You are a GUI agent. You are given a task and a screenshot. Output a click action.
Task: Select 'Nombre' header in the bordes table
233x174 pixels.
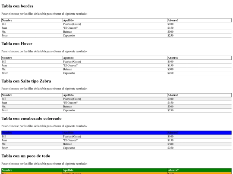pyautogui.click(x=7, y=20)
